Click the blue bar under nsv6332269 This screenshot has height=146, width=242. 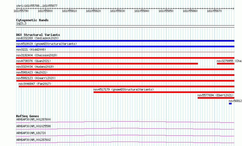click(x=125, y=41)
